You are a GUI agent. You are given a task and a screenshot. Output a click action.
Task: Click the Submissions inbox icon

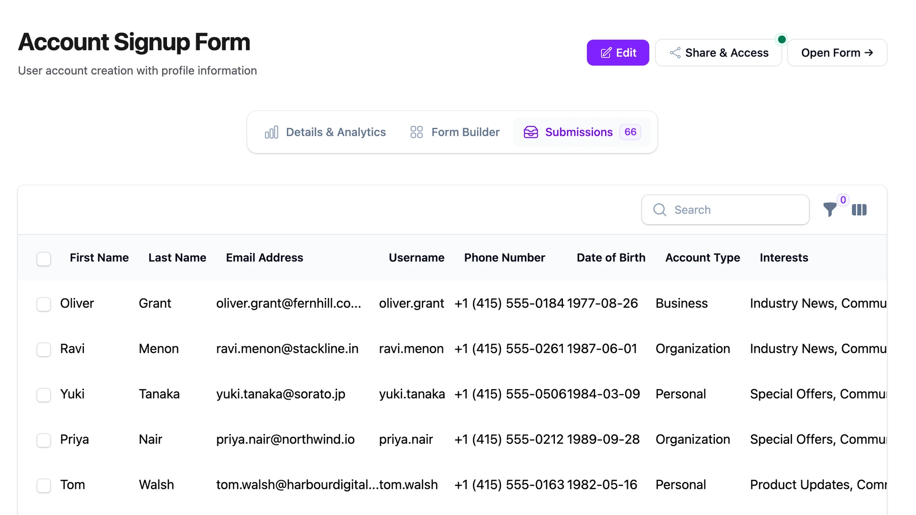pos(531,132)
